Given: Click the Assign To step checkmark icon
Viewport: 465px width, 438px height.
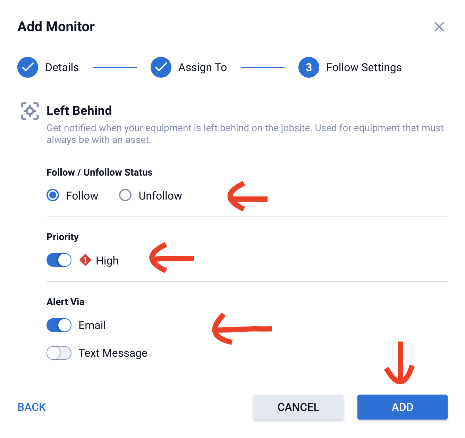Looking at the screenshot, I should pyautogui.click(x=161, y=67).
